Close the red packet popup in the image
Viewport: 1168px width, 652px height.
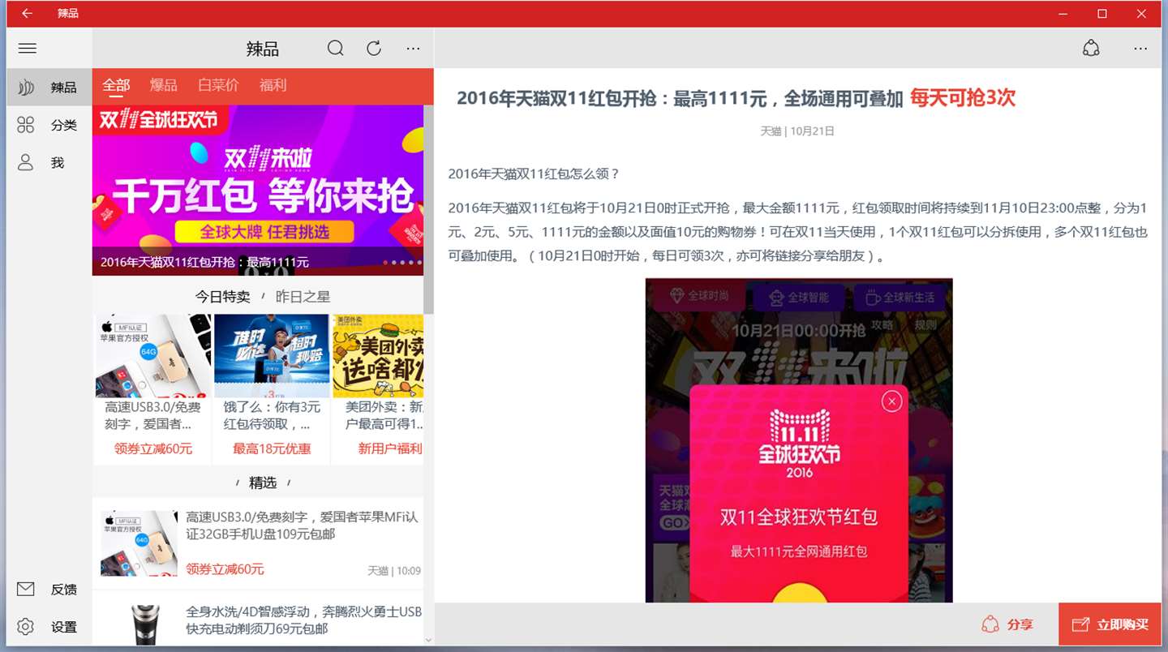pyautogui.click(x=891, y=401)
